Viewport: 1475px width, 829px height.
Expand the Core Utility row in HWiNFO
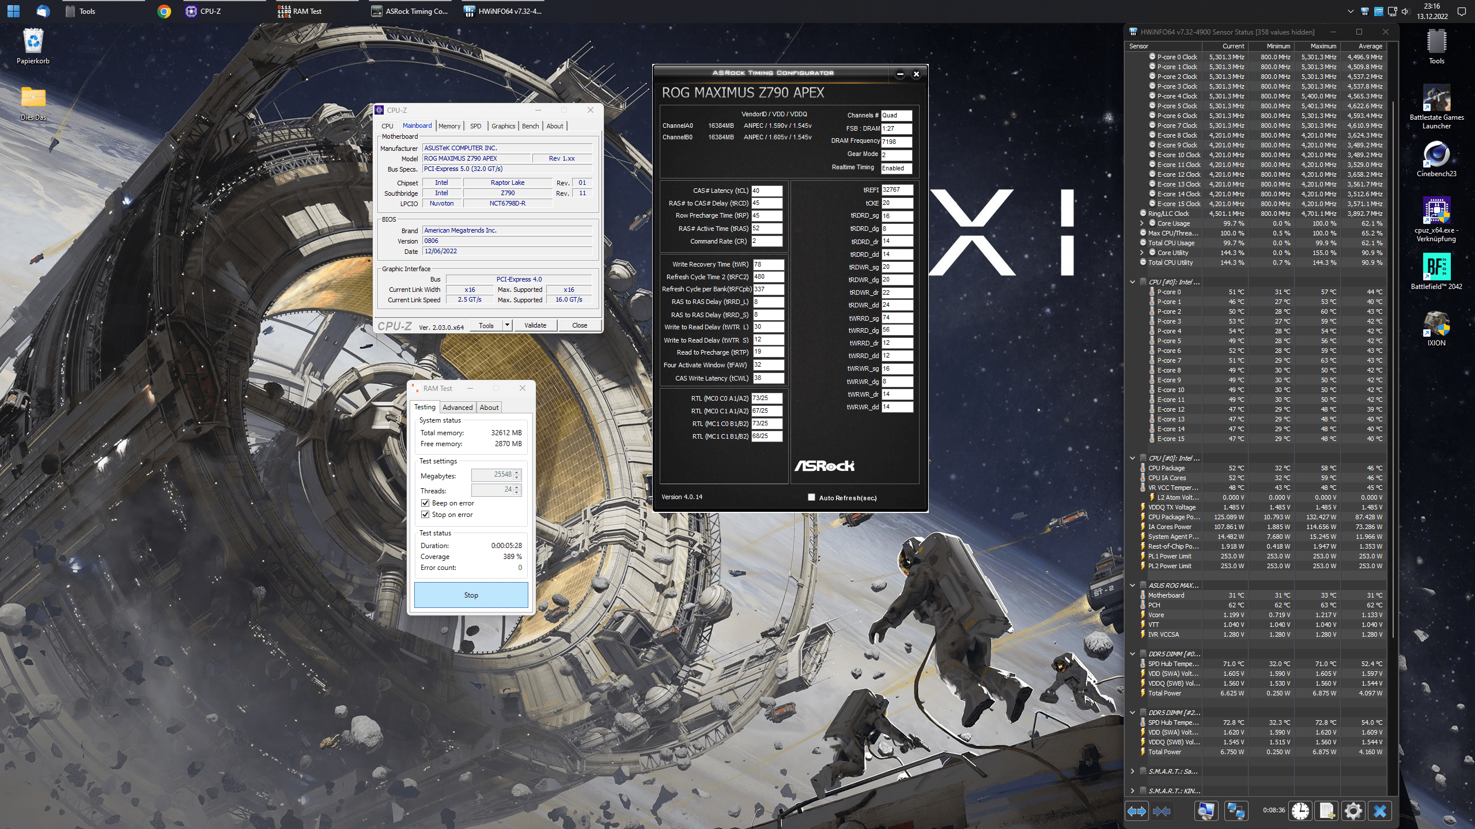tap(1141, 253)
